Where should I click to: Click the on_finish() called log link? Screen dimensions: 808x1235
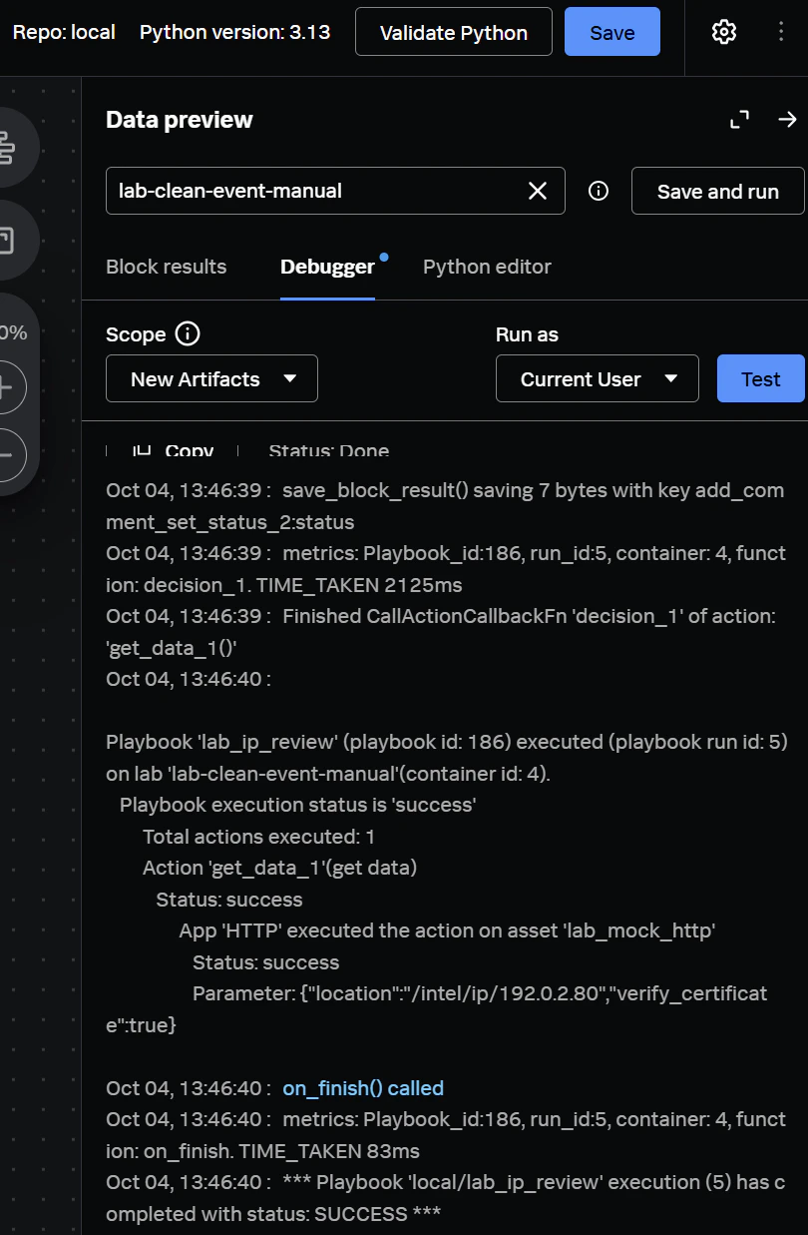[363, 1088]
